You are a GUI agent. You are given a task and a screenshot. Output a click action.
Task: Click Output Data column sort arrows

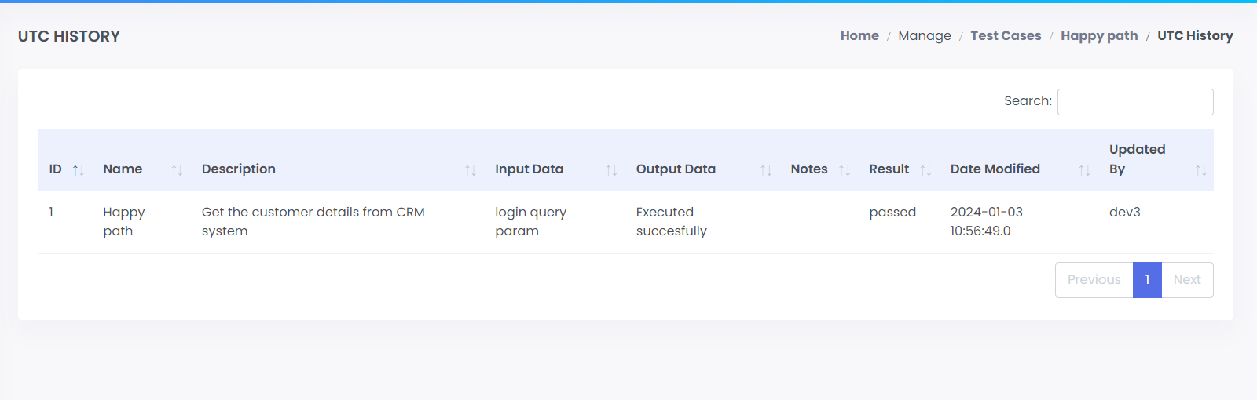(766, 170)
